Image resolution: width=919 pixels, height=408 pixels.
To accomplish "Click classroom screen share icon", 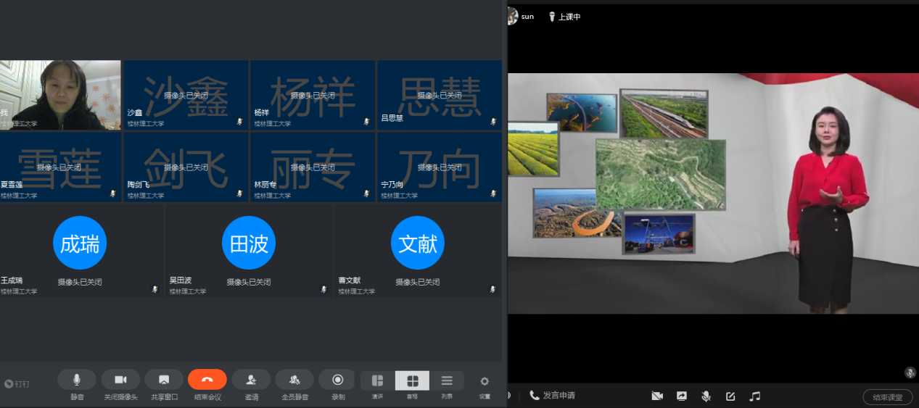I will click(682, 396).
